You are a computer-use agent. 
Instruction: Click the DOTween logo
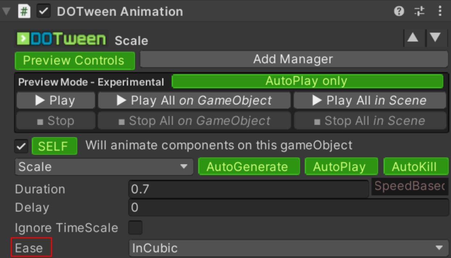click(62, 39)
